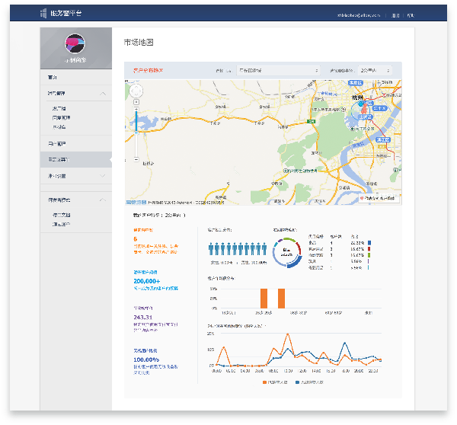Click the user email address in the top header
This screenshot has width=457, height=425.
click(x=360, y=14)
